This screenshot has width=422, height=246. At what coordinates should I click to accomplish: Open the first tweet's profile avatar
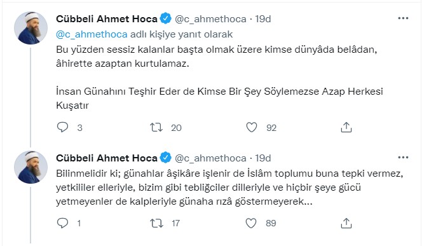pyautogui.click(x=31, y=28)
